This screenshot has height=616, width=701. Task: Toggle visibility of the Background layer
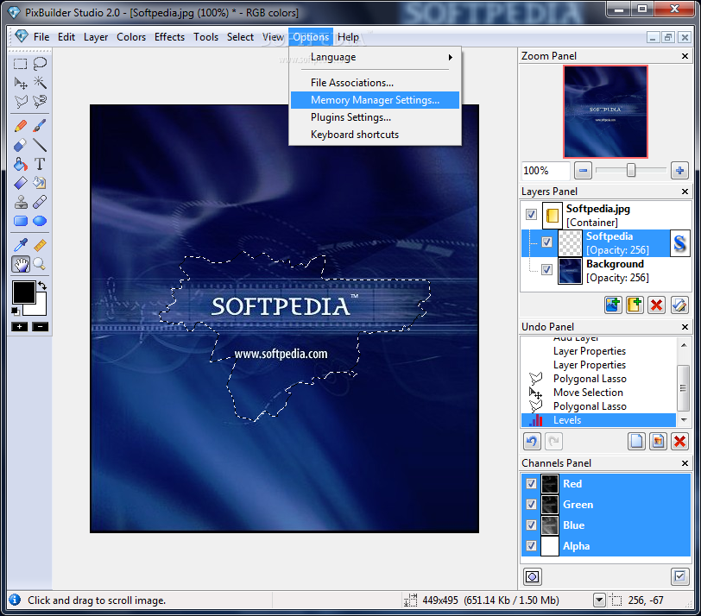tap(546, 269)
